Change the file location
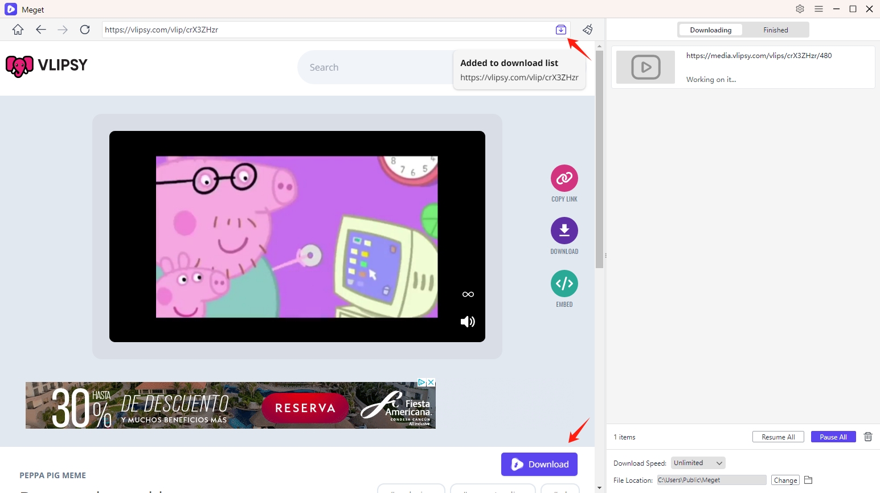 coord(785,480)
